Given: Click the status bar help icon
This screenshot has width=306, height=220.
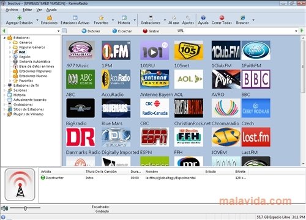Looking at the screenshot, I should coord(3,217).
